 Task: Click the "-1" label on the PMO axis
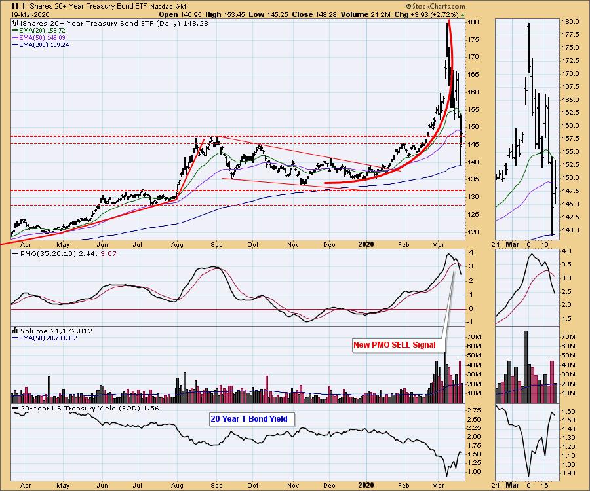click(471, 322)
